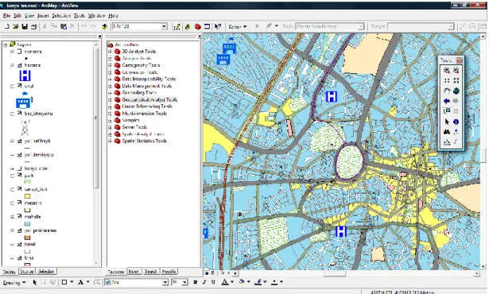
Task: Close the ArcToolbox panel
Action: [200, 37]
